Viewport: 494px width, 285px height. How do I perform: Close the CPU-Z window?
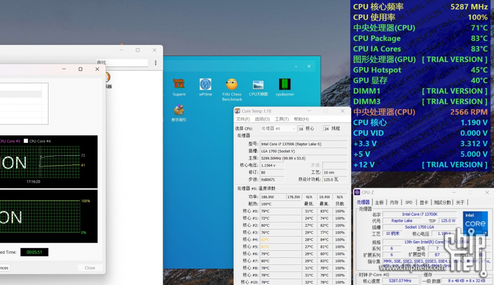(487, 192)
